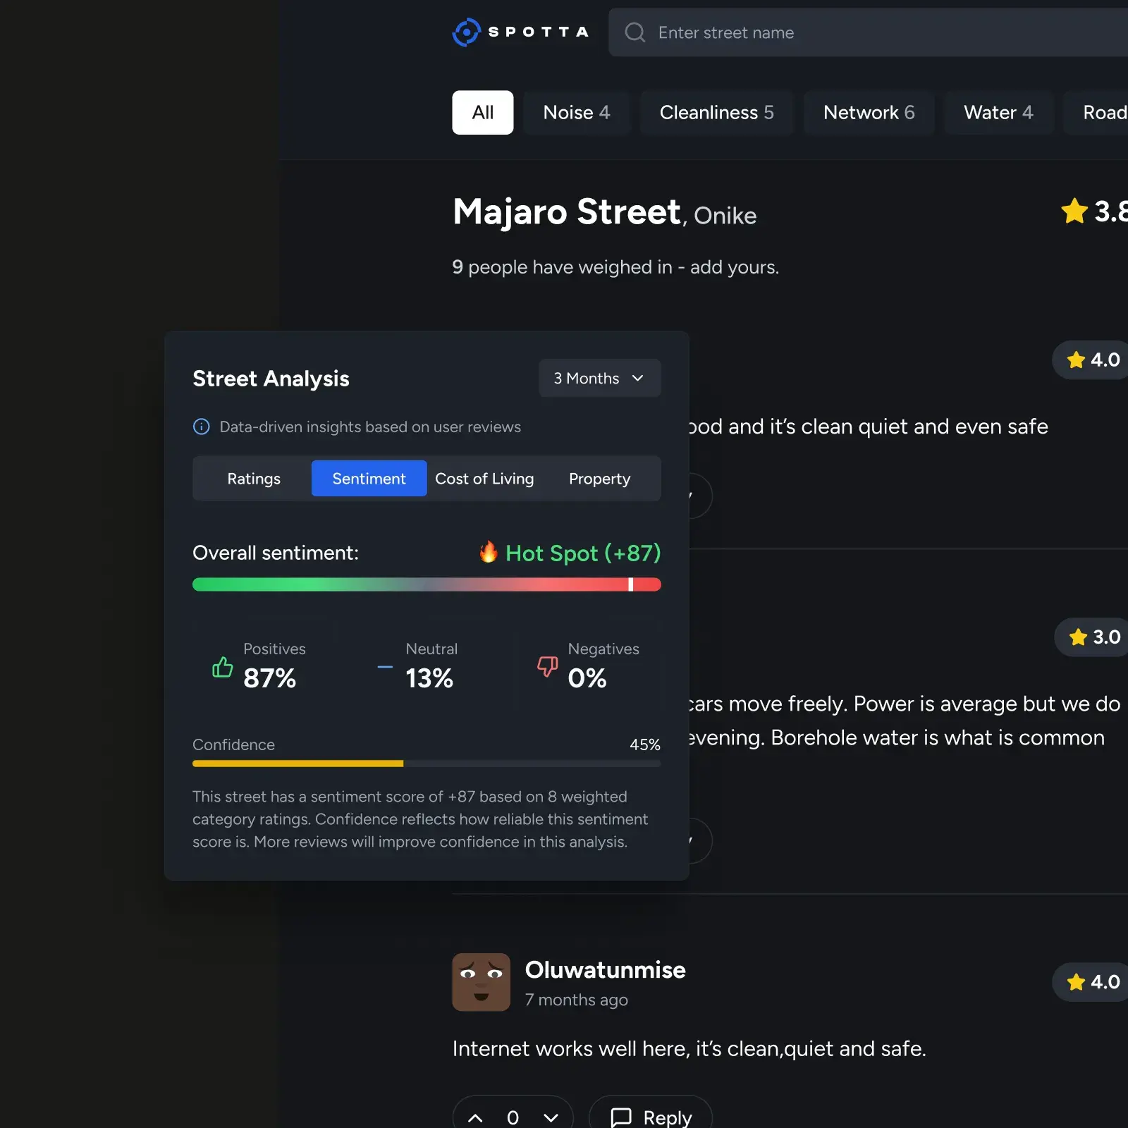The width and height of the screenshot is (1128, 1128).
Task: Click the speech bubble icon in the Reply button
Action: [619, 1117]
